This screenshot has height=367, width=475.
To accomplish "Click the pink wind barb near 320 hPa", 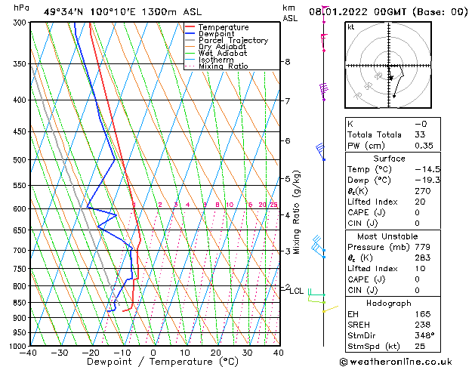I will coord(324,43).
